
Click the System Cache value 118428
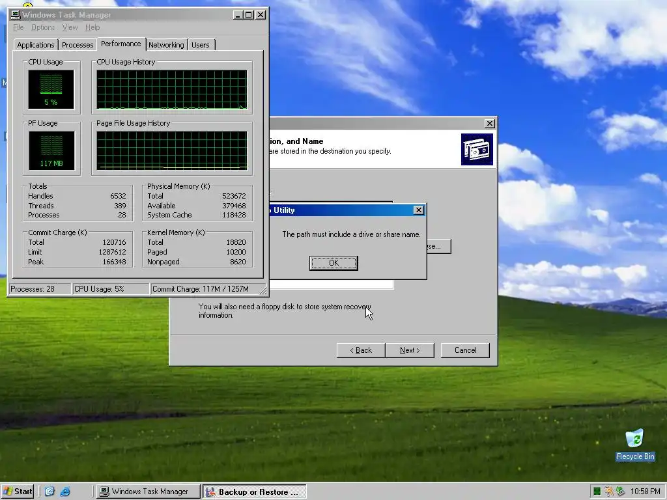click(234, 215)
